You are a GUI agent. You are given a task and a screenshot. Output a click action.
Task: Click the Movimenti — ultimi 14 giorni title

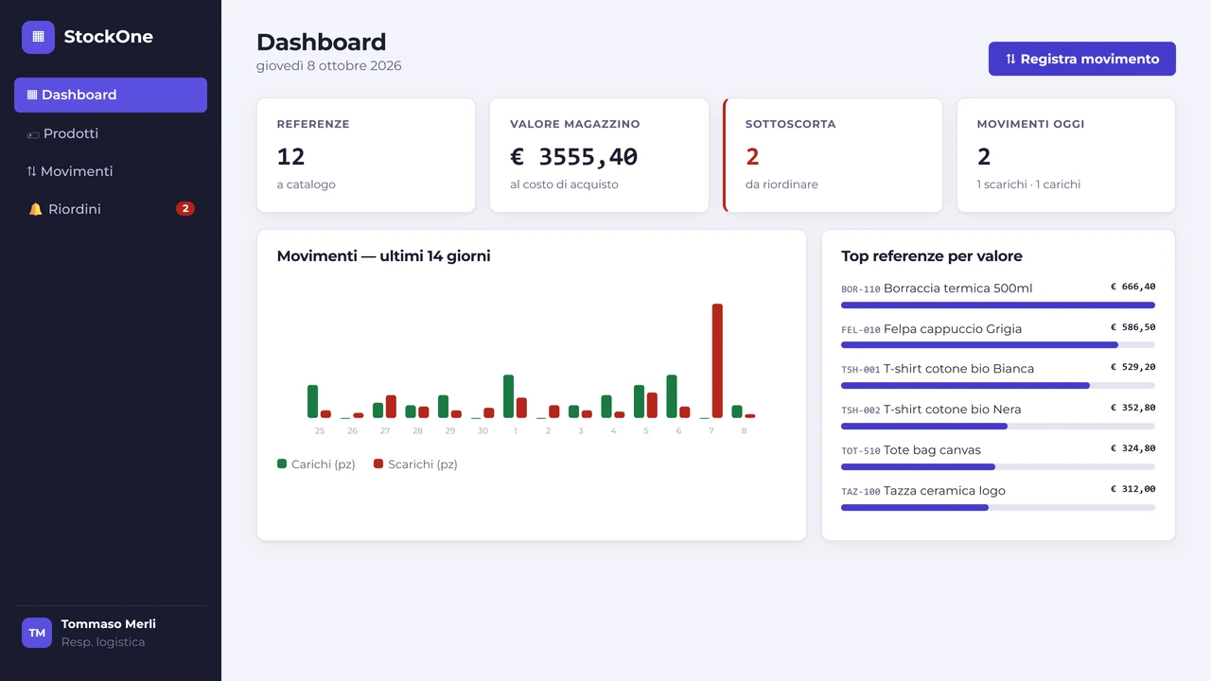click(384, 256)
